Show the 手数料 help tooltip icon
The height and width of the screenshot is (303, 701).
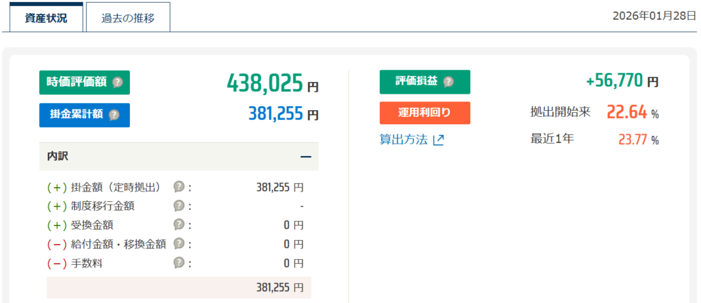click(179, 263)
